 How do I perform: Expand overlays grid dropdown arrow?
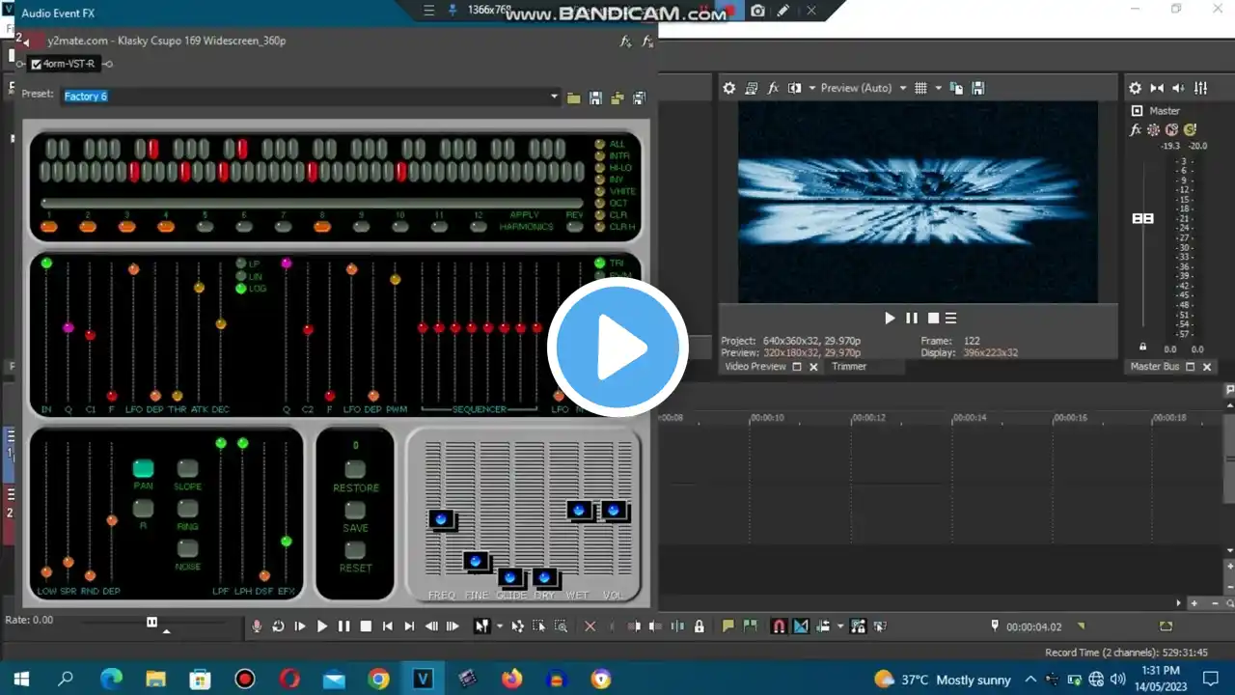938,88
